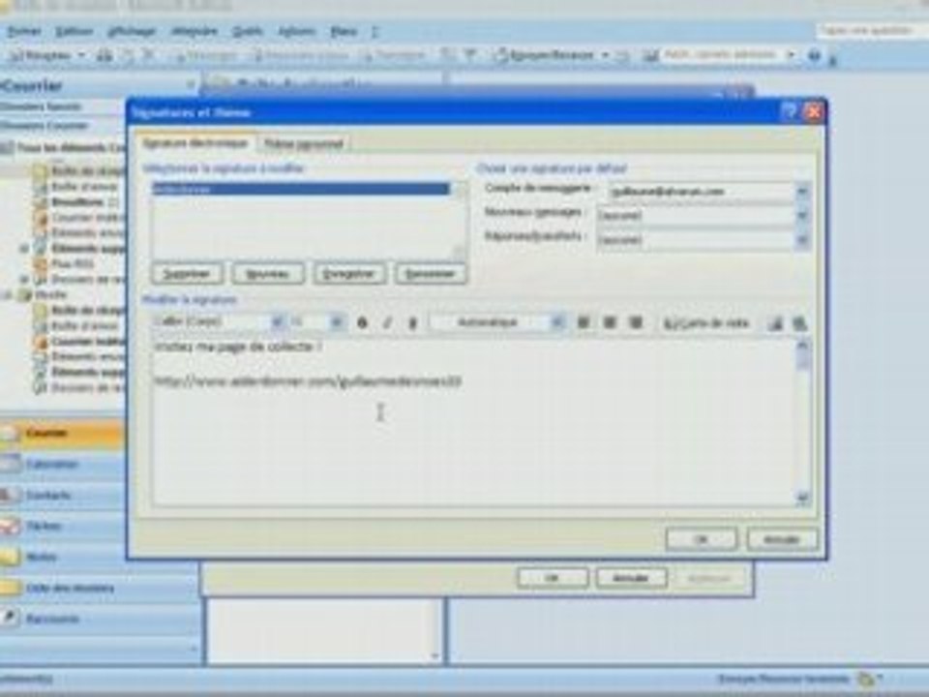Open the Actions menu

point(296,32)
